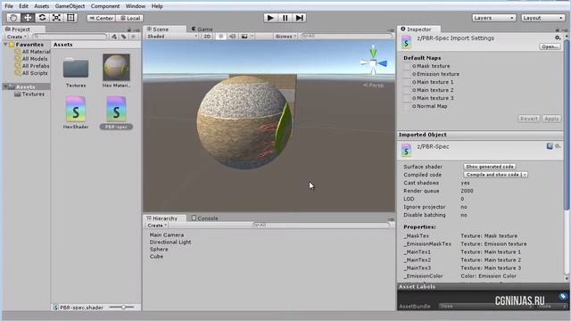Screen dimensions: 571x321
Task: Select the Scale tool
Action: point(56,18)
